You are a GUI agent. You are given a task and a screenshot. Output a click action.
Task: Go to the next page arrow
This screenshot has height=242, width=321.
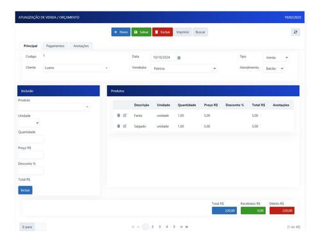pos(181,227)
